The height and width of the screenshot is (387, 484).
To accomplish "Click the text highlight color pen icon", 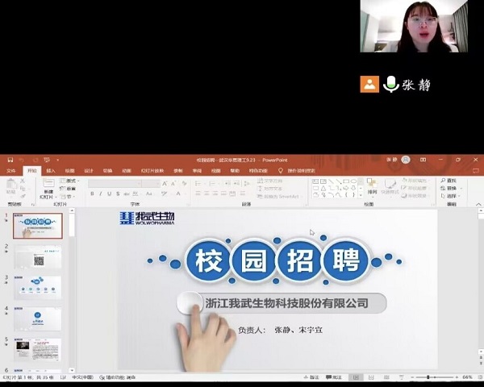I will tap(165, 193).
